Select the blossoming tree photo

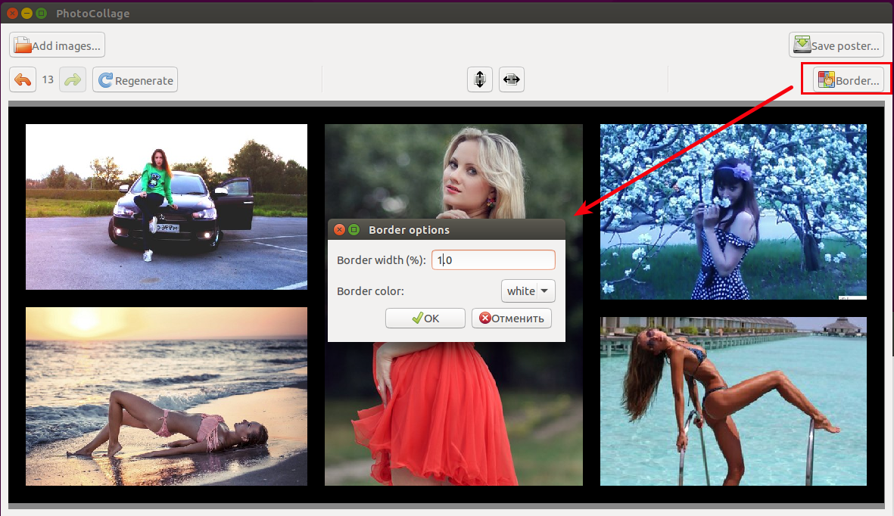[734, 212]
